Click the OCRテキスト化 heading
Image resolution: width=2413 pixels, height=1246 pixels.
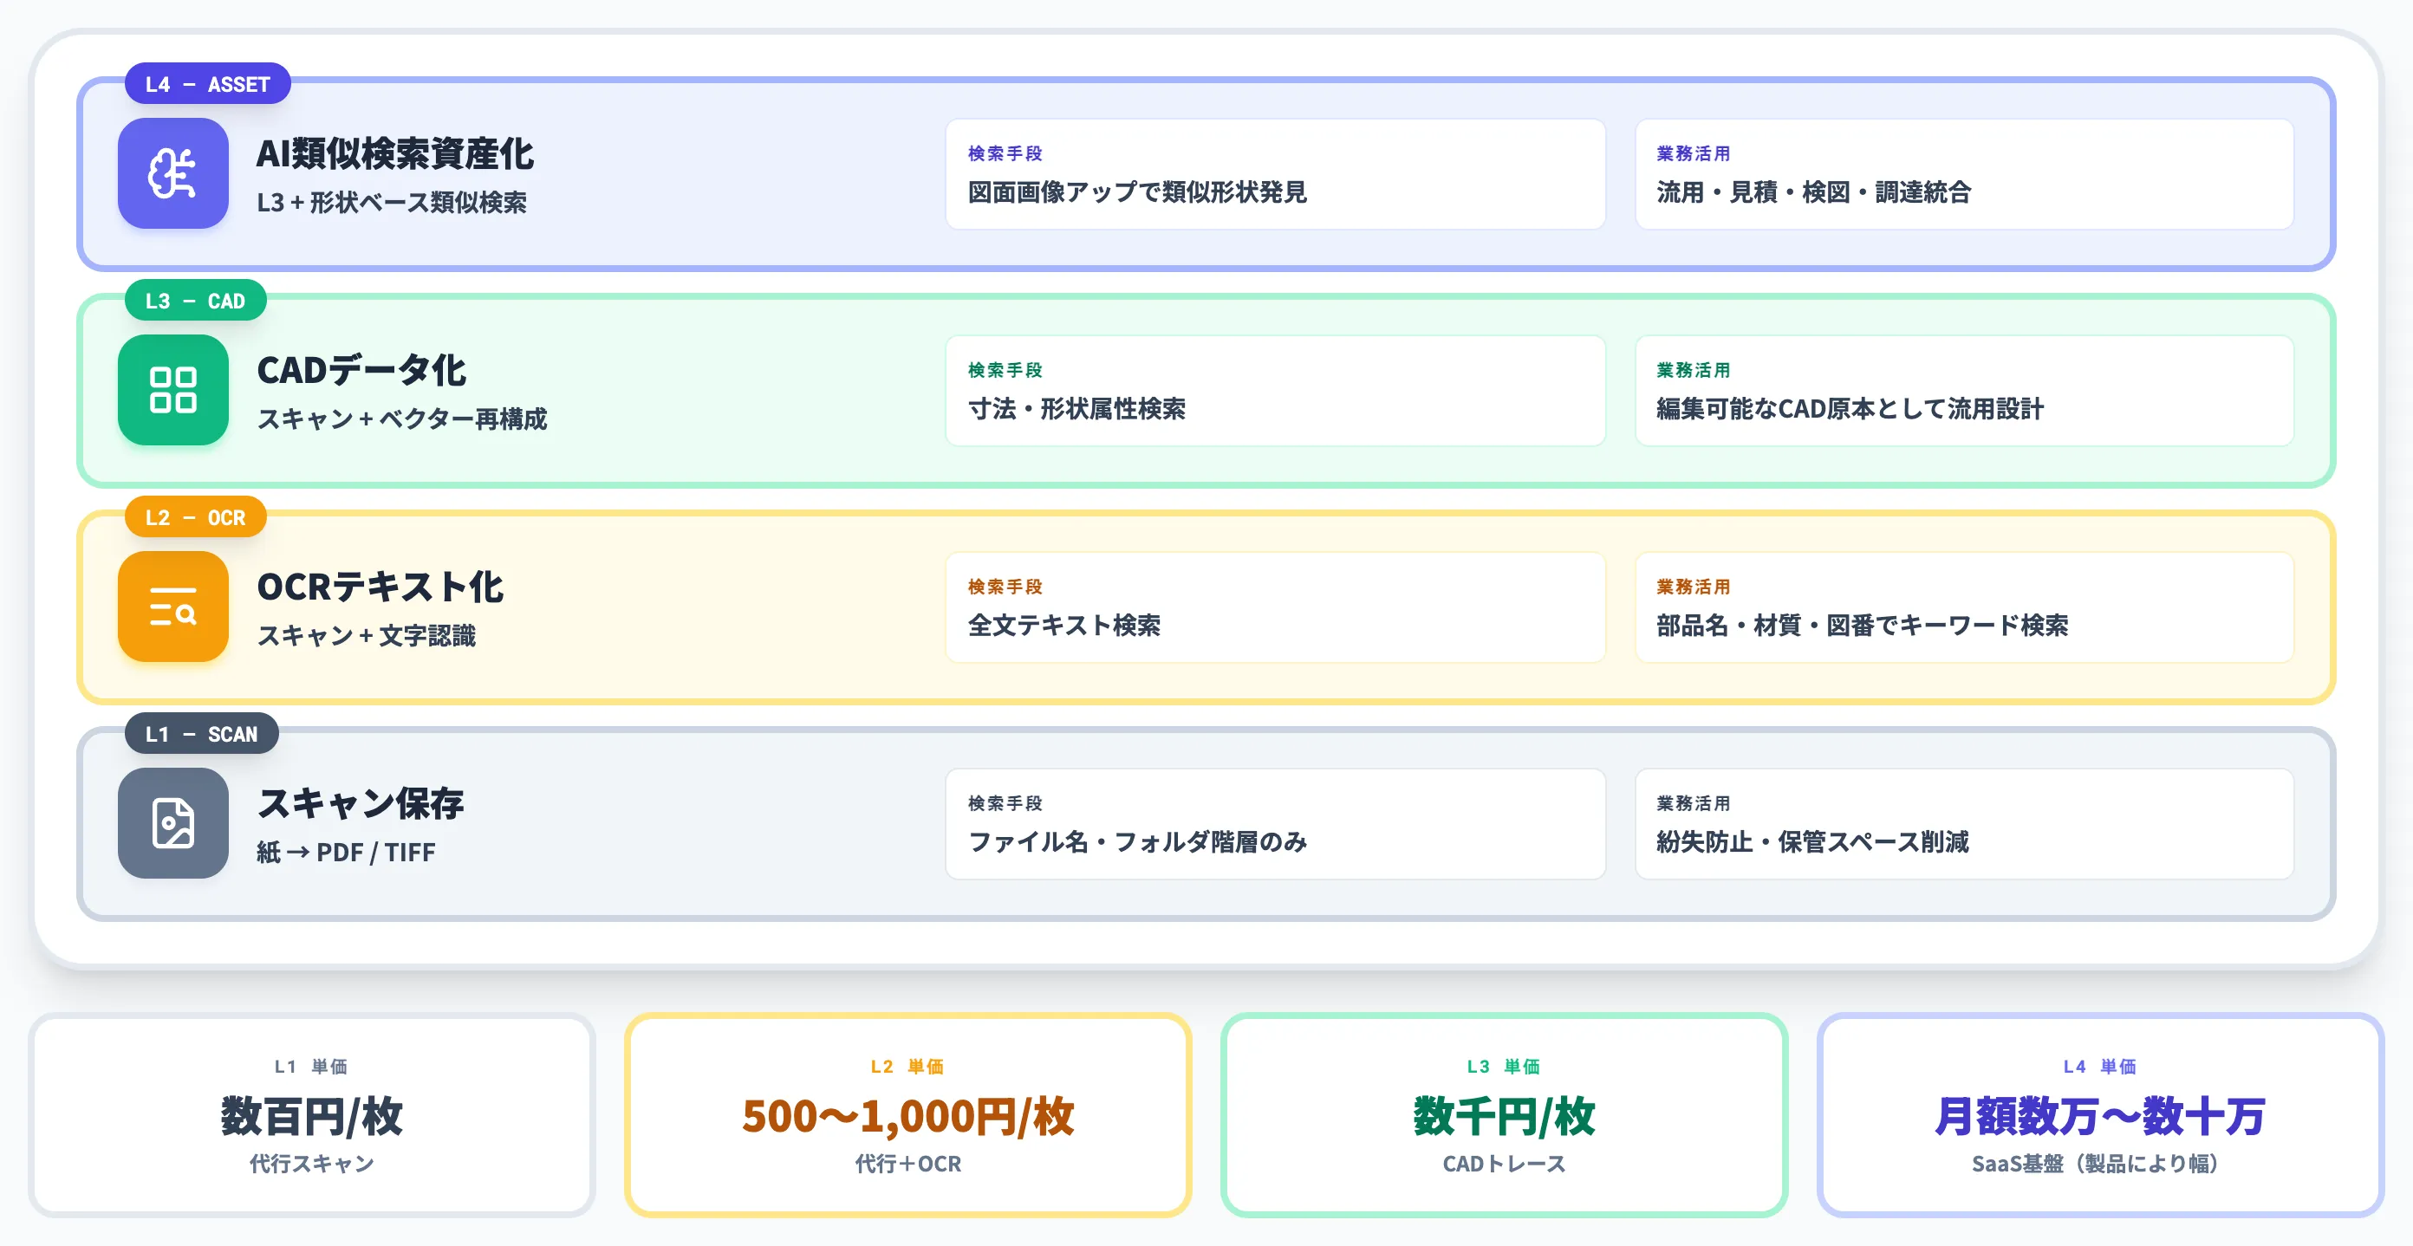click(x=380, y=587)
